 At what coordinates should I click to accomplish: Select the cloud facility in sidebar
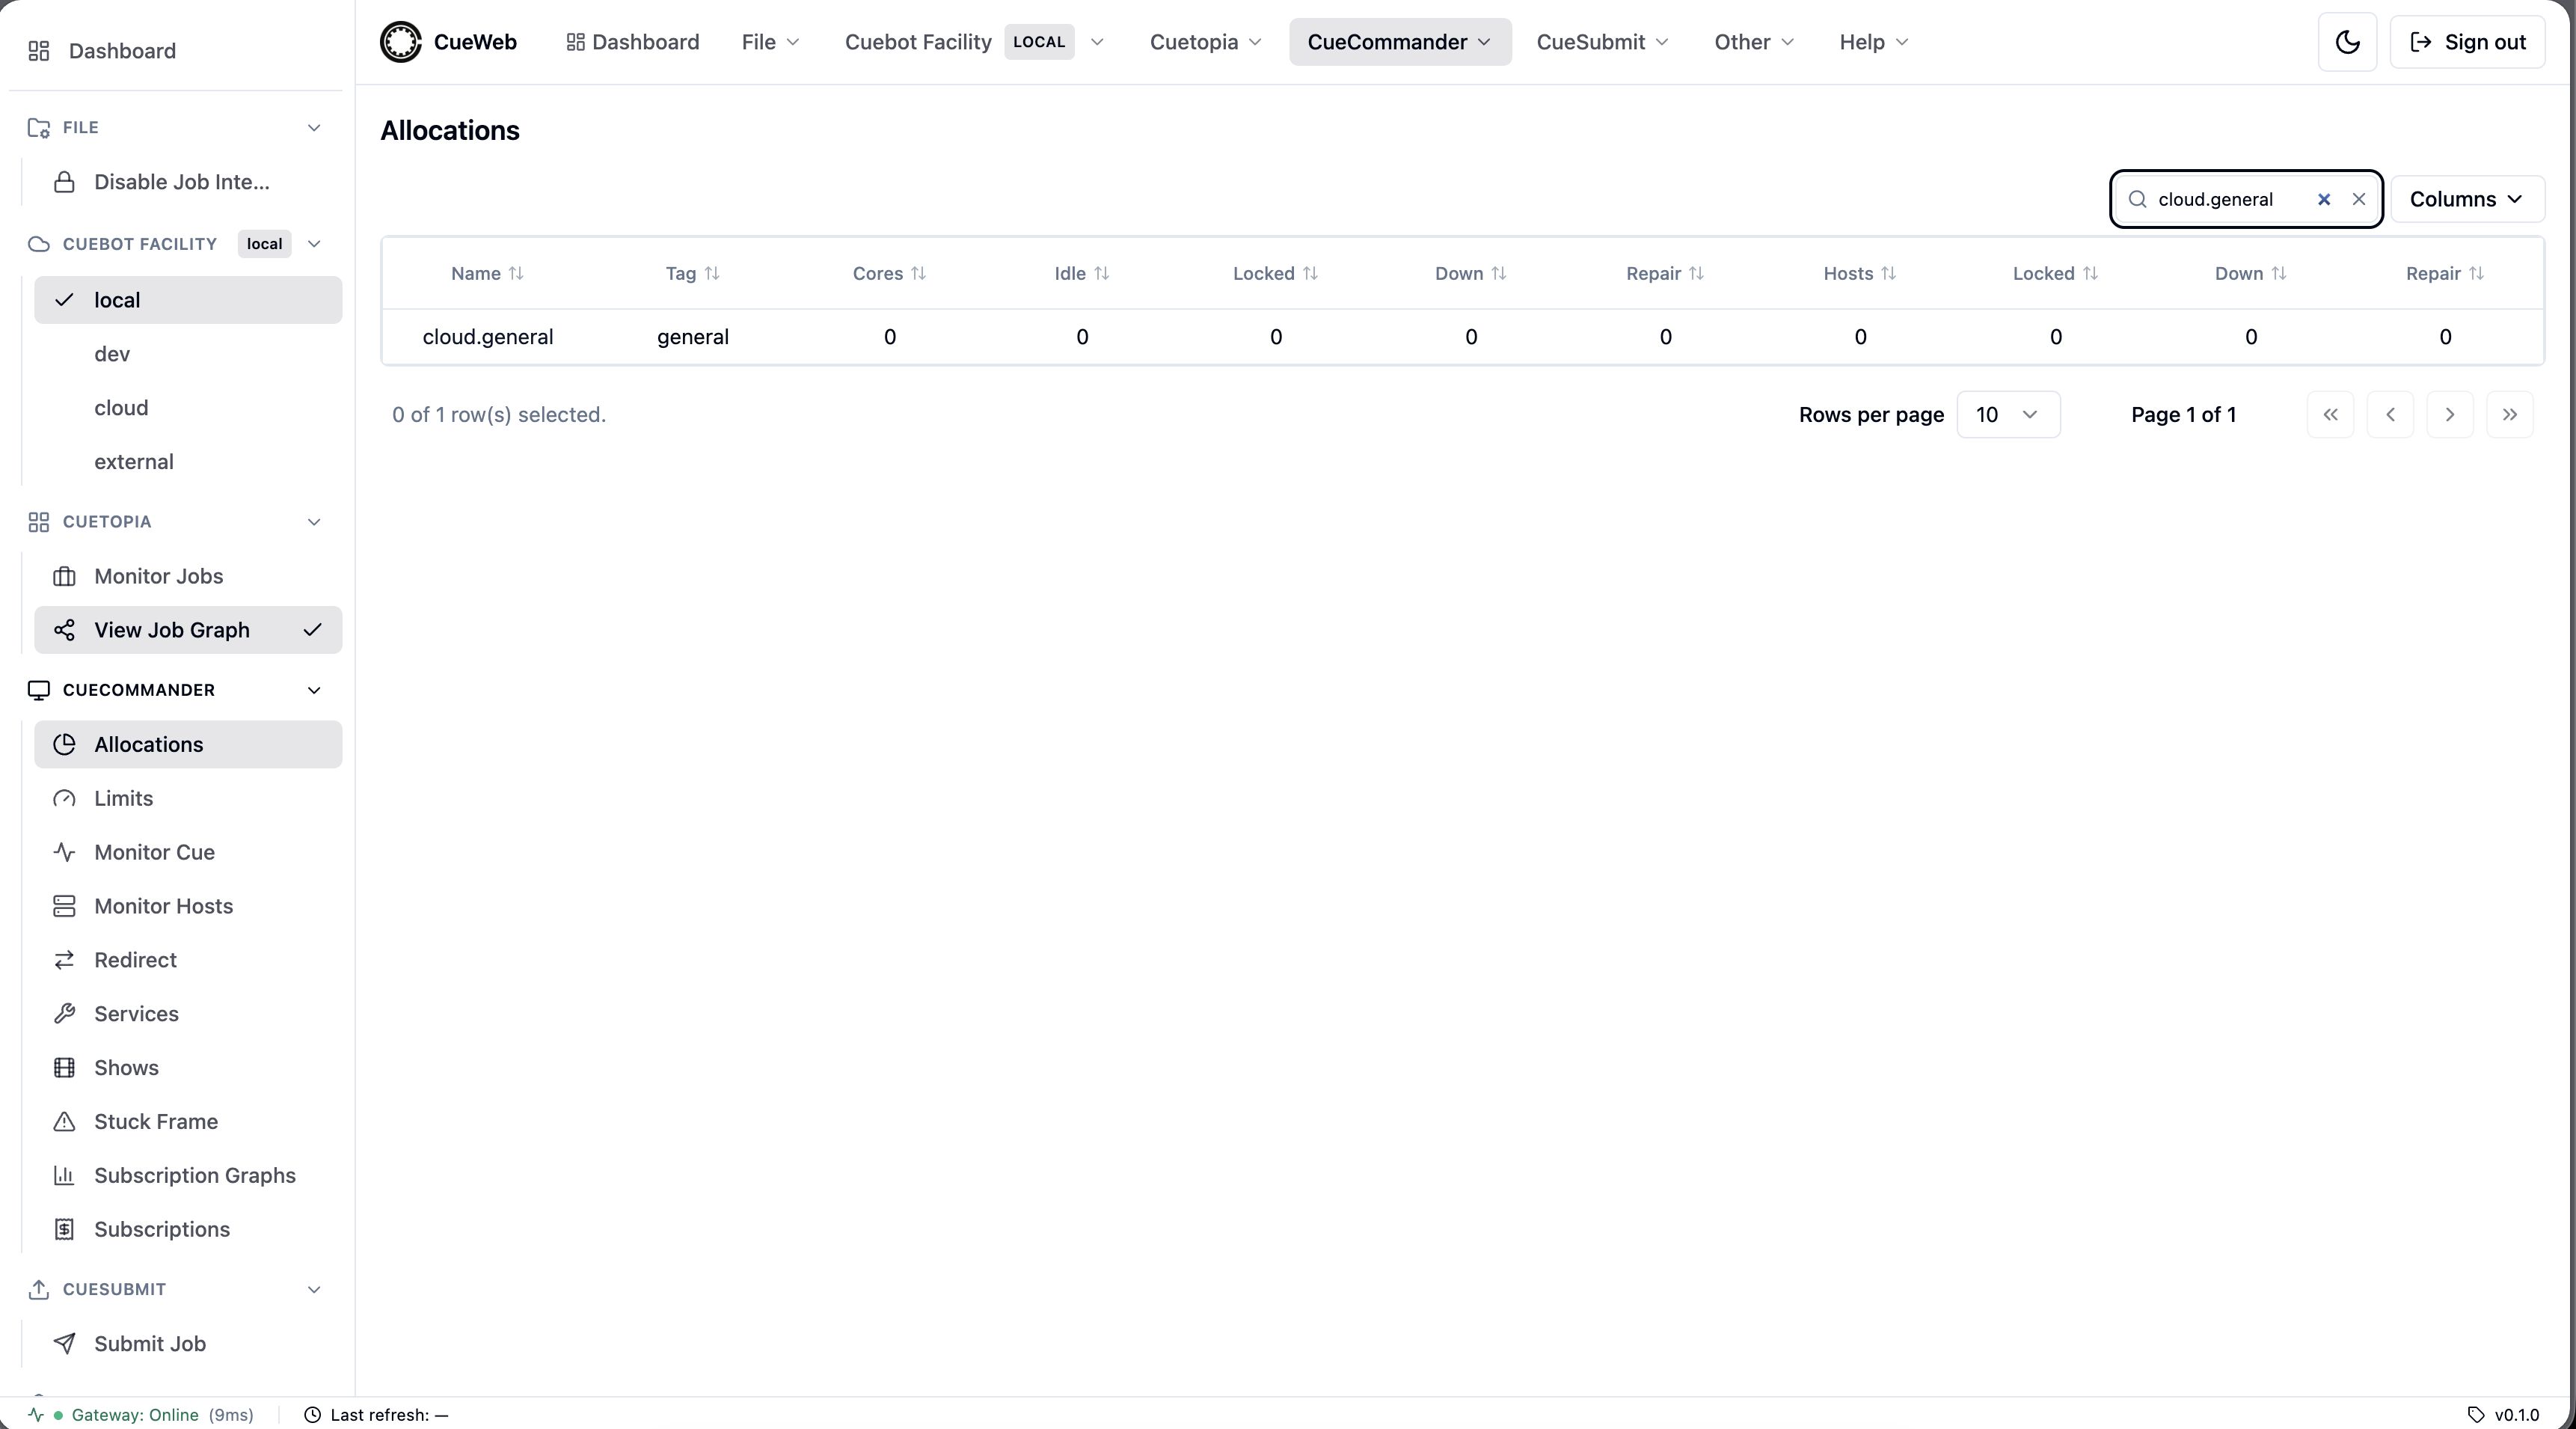[188, 408]
